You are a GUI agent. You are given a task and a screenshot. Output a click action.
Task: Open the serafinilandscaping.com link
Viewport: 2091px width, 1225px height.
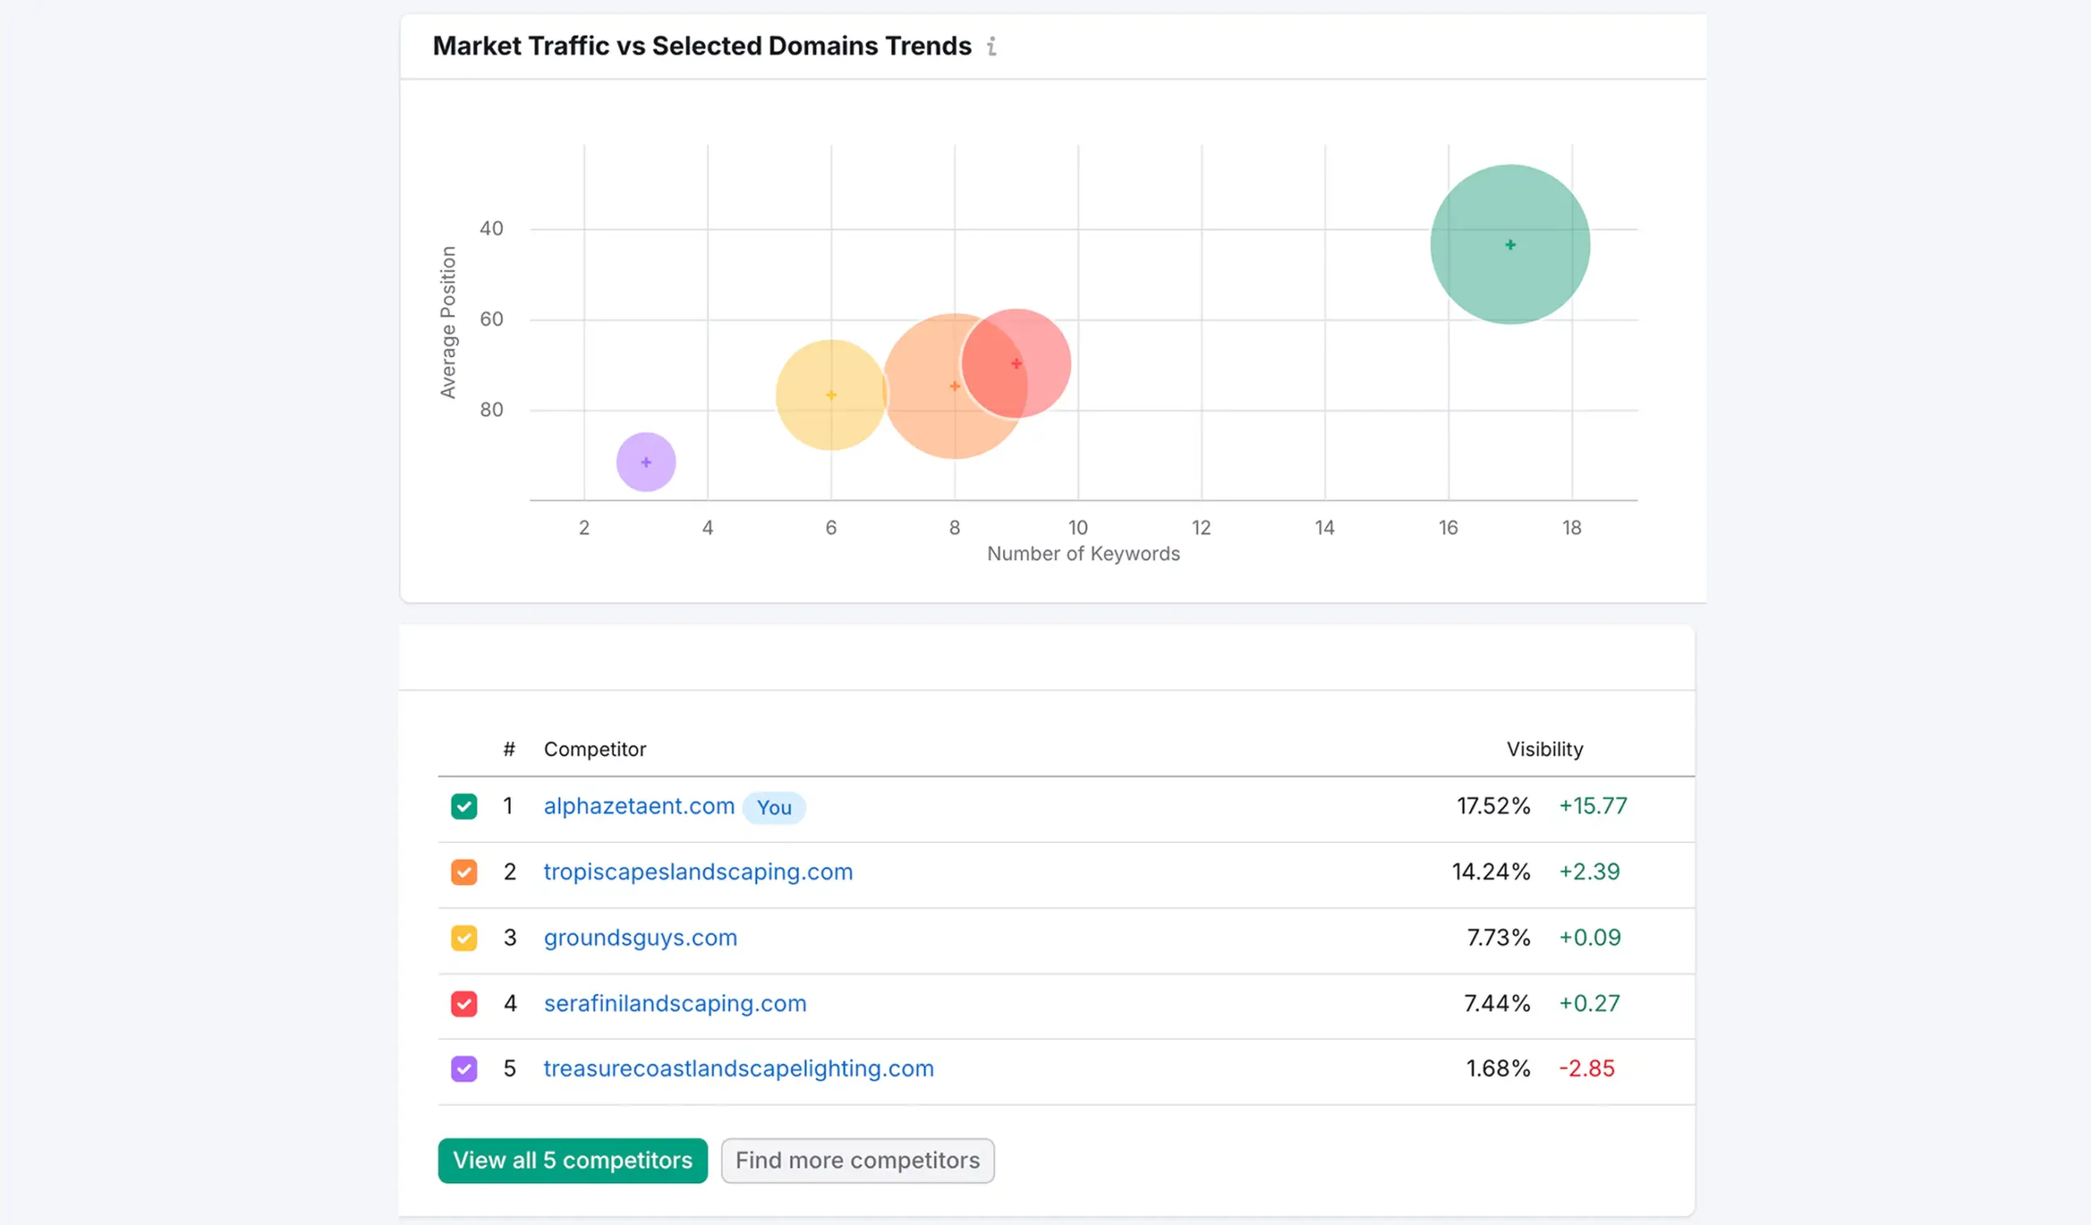click(675, 1004)
